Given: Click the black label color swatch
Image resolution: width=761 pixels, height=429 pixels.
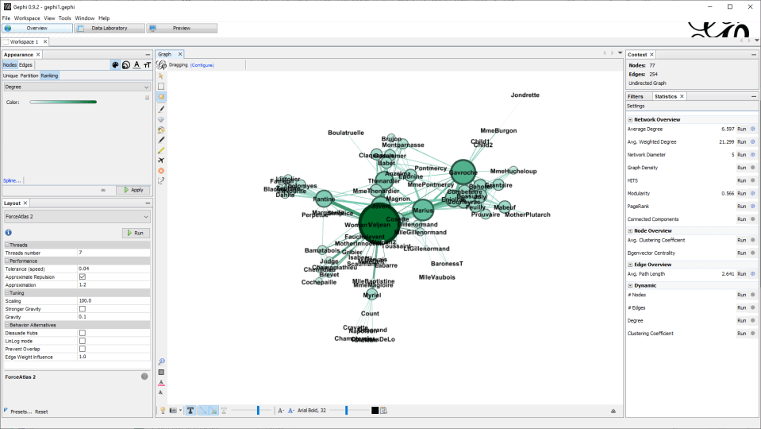Looking at the screenshot, I should [x=375, y=410].
